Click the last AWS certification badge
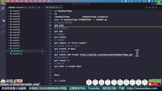 (145, 82)
